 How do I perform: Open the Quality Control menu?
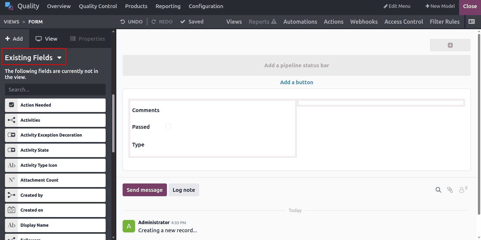98,6
